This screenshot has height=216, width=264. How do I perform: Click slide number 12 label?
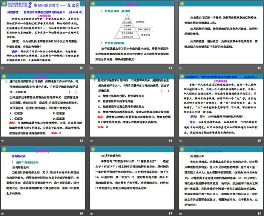click(x=259, y=68)
